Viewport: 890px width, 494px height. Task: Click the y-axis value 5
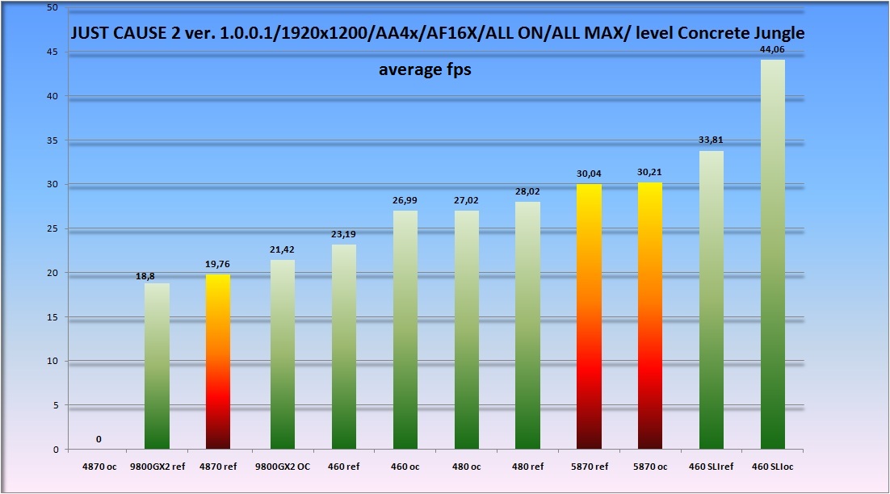tap(56, 405)
